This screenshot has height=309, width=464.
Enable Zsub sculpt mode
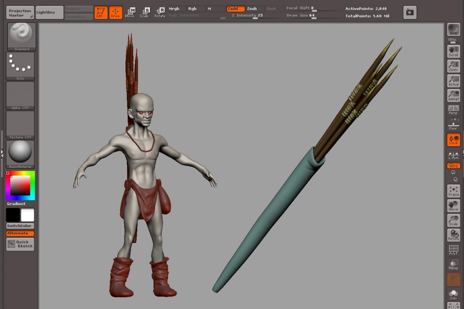click(252, 9)
